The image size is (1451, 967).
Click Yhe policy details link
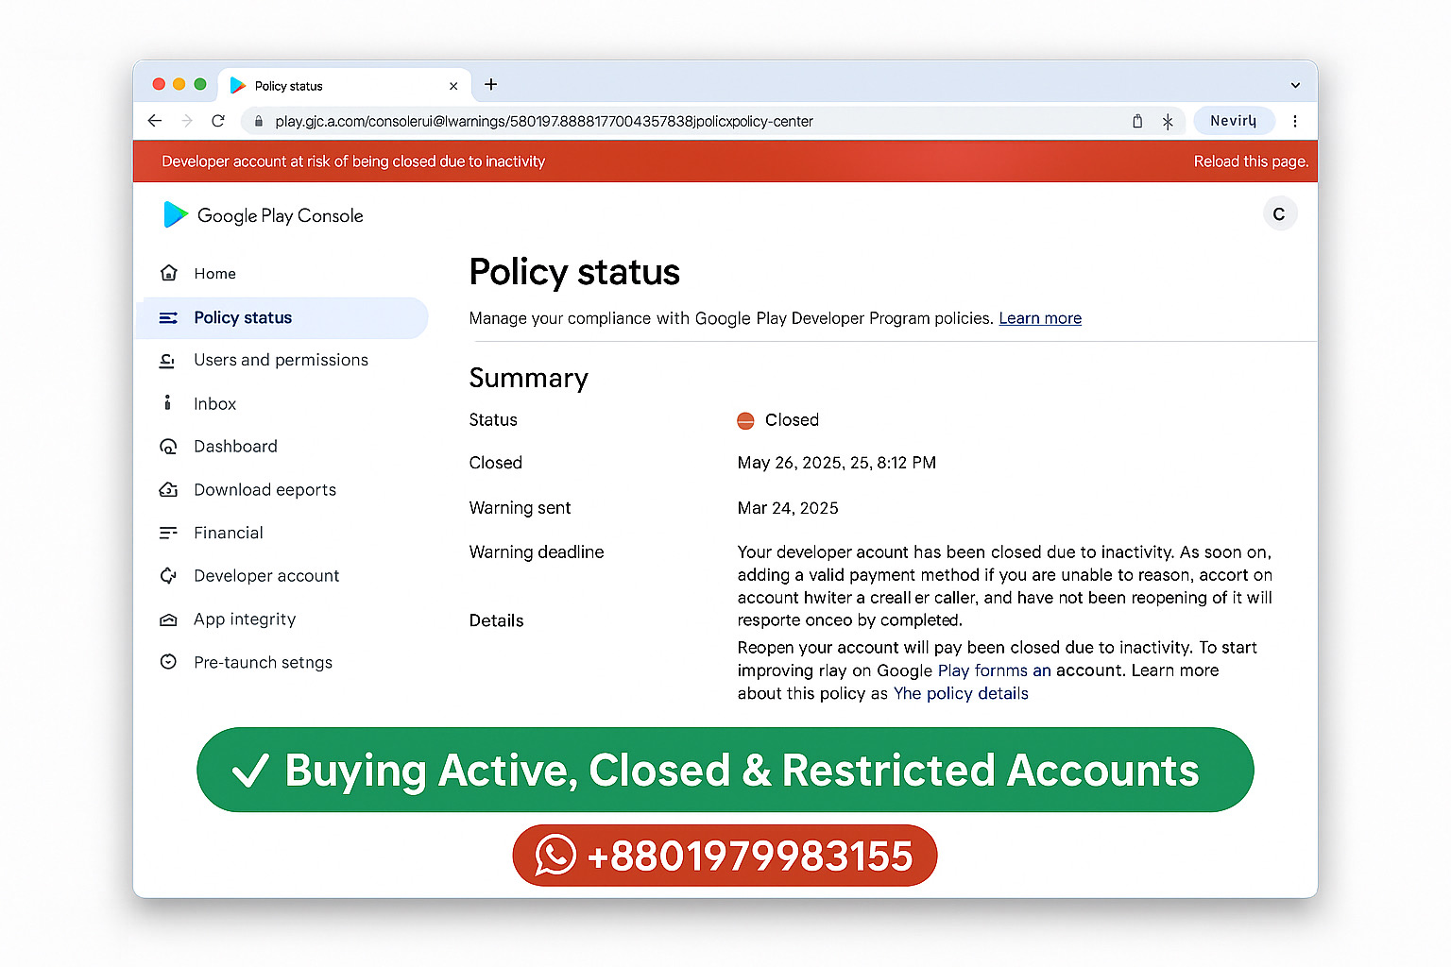pos(961,693)
